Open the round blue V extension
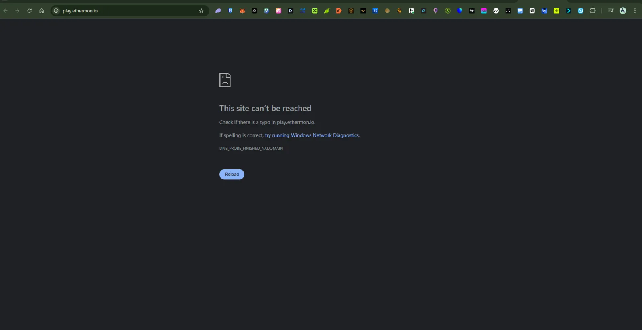Image resolution: width=642 pixels, height=330 pixels. point(266,11)
